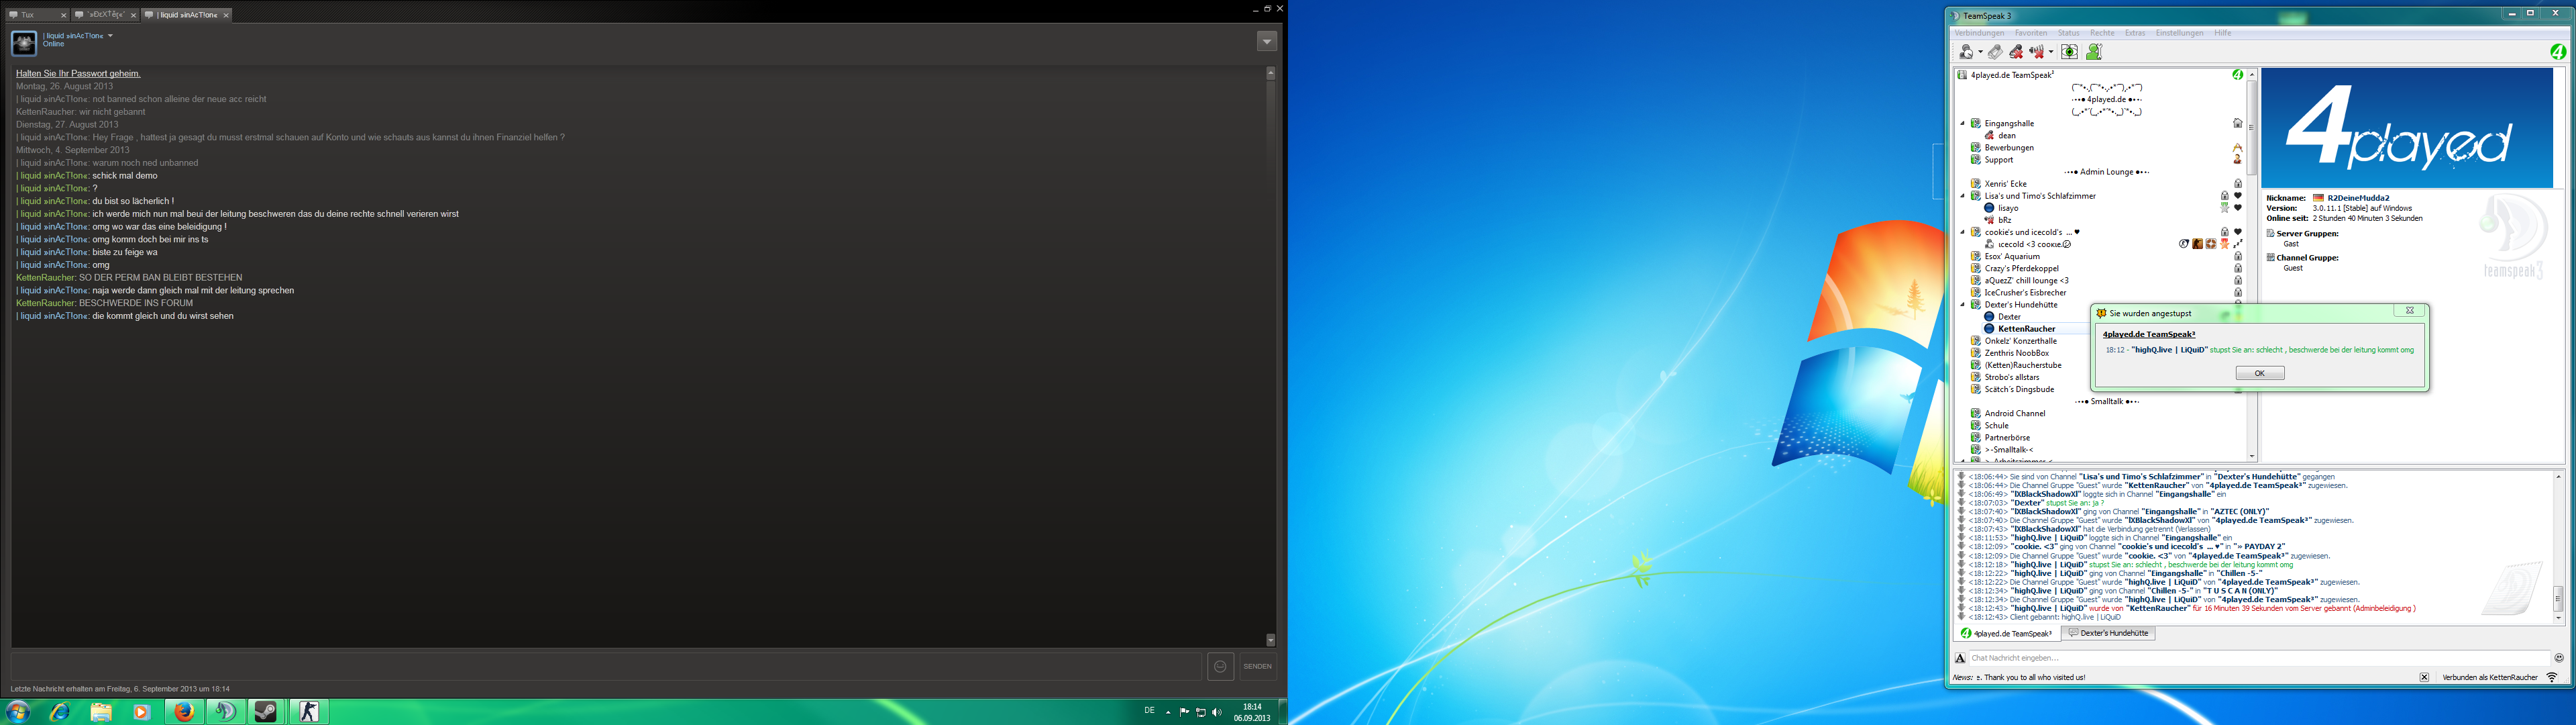Select Onkelz' Konzerthalle channel

click(x=2020, y=340)
